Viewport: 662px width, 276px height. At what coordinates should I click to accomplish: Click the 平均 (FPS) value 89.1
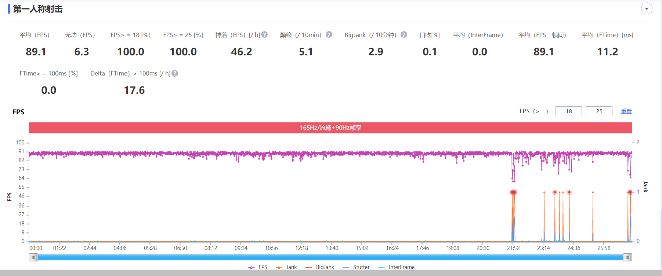[x=36, y=52]
